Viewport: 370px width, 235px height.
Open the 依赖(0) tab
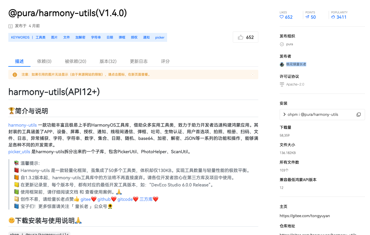click(x=44, y=61)
